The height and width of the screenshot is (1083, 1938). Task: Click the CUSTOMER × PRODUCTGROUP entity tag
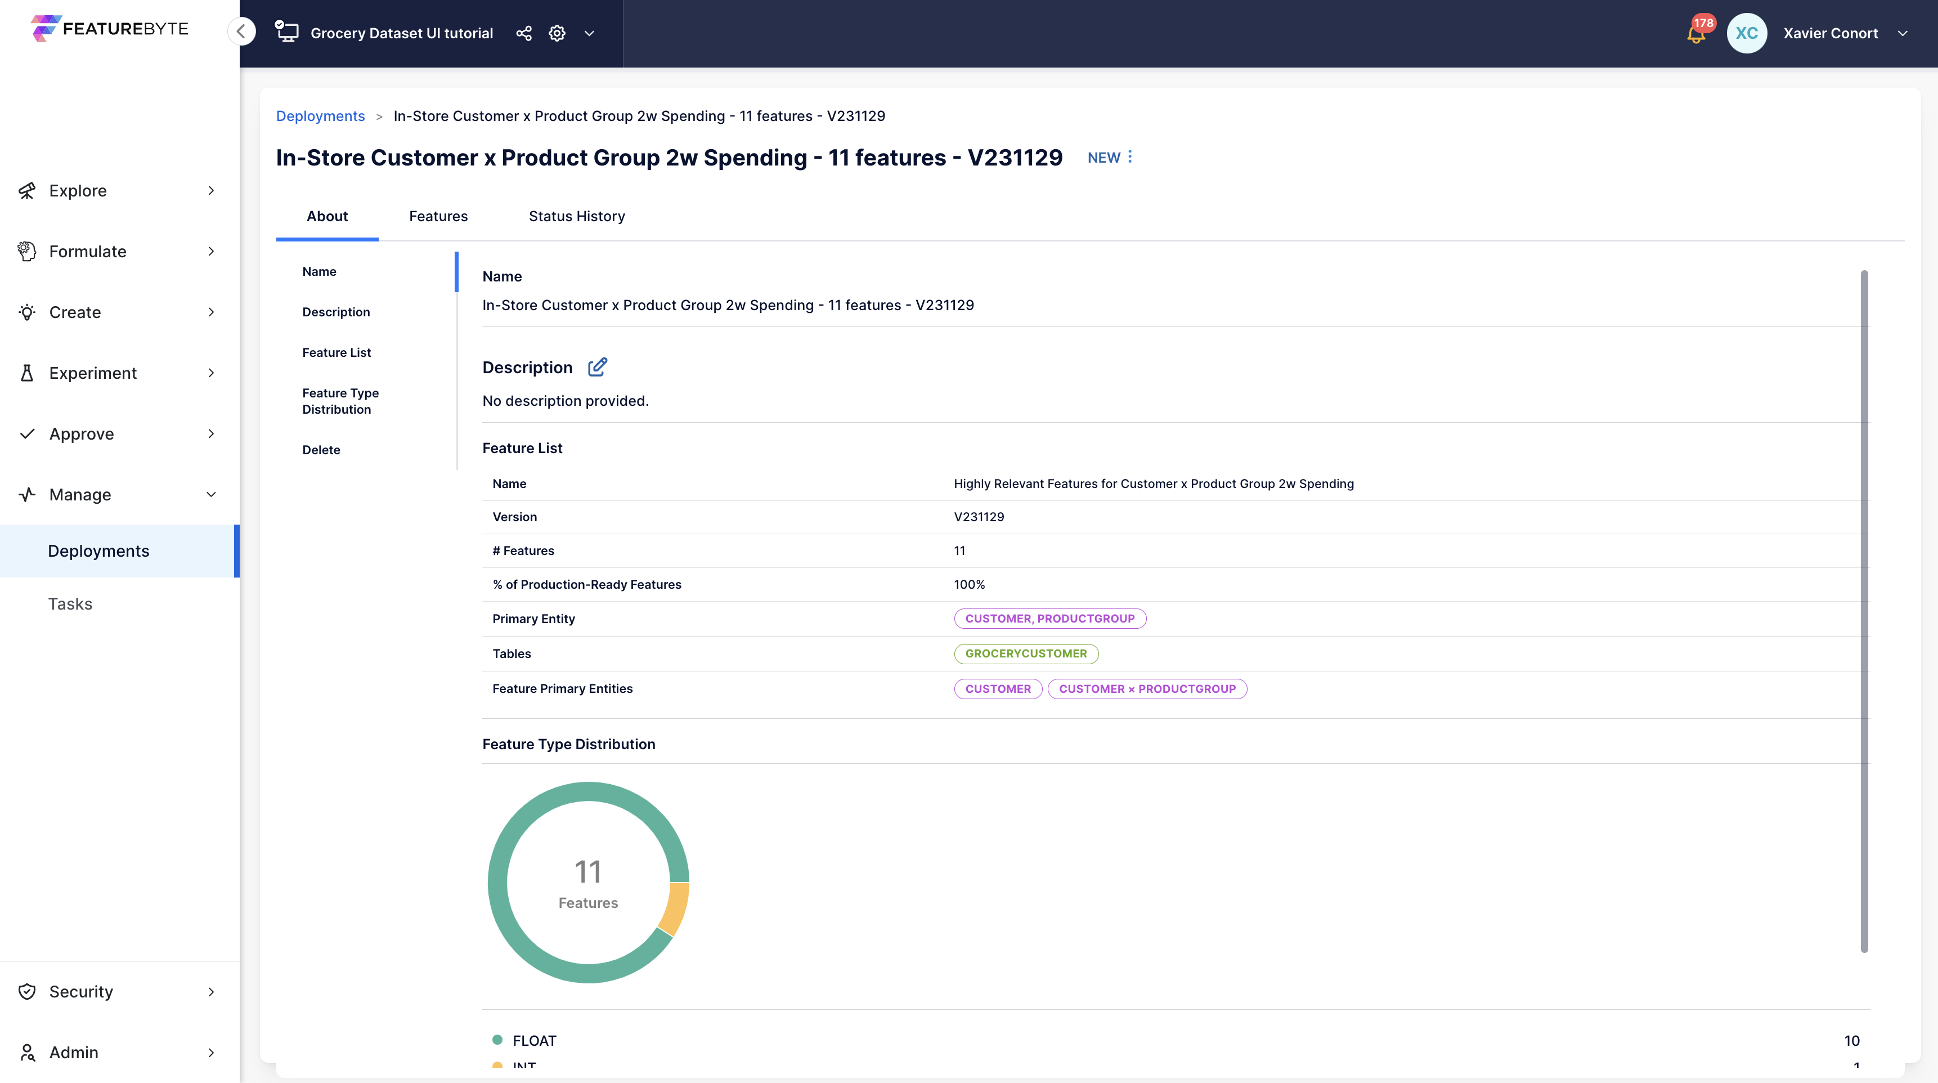coord(1147,688)
